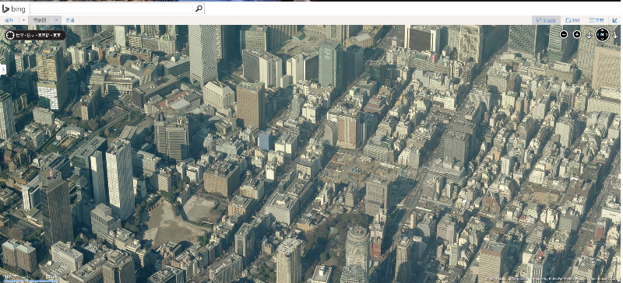Click the share button with envelope icon

pos(597,20)
